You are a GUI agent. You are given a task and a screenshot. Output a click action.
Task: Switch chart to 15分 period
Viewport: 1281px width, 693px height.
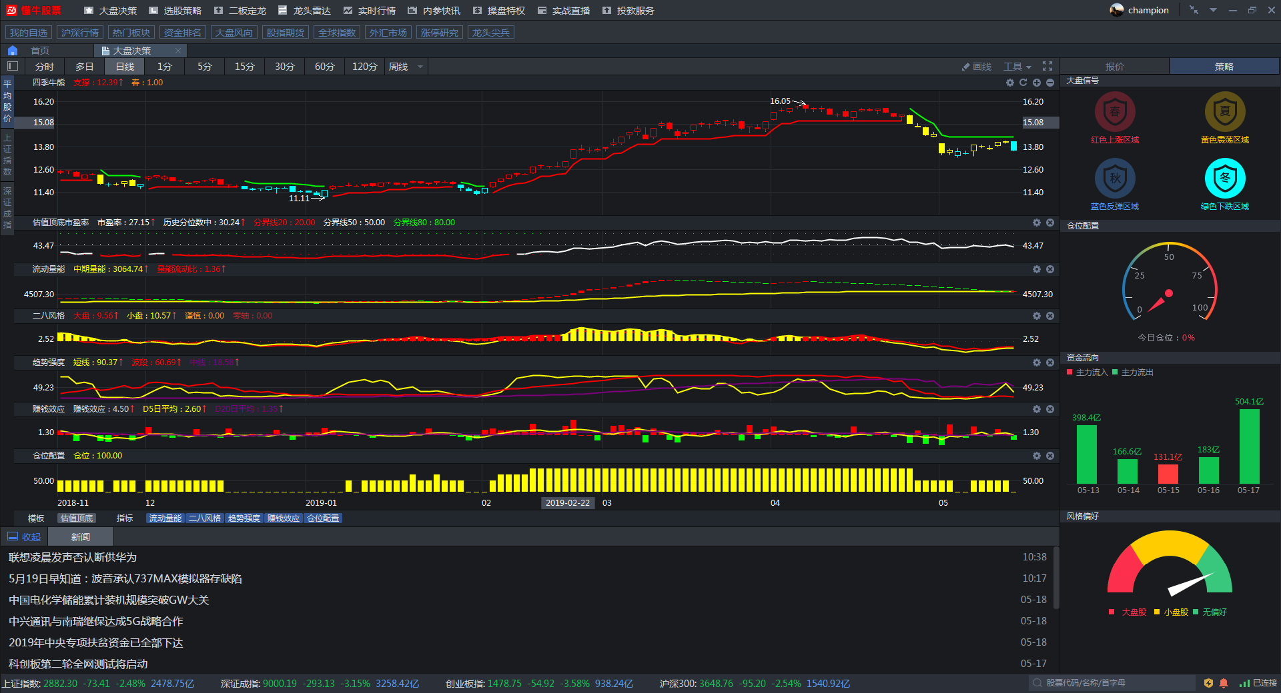245,67
